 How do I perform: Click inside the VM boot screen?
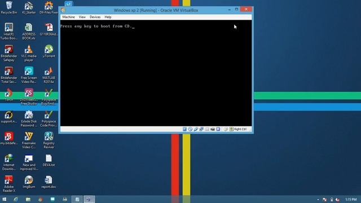(x=156, y=73)
